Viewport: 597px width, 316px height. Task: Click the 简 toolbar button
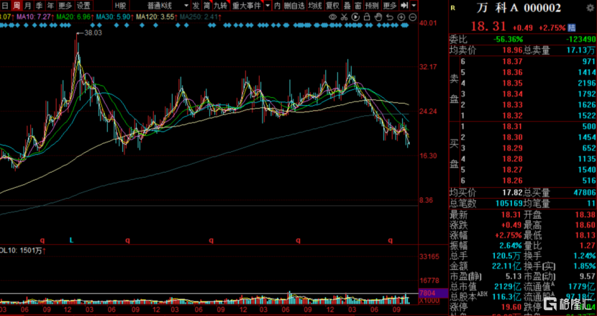coord(206,5)
